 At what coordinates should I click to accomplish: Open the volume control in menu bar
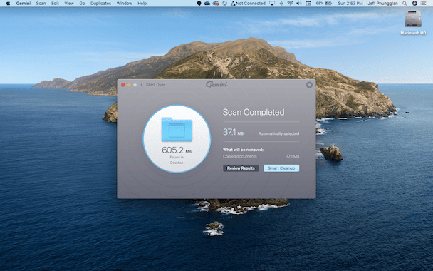point(299,4)
